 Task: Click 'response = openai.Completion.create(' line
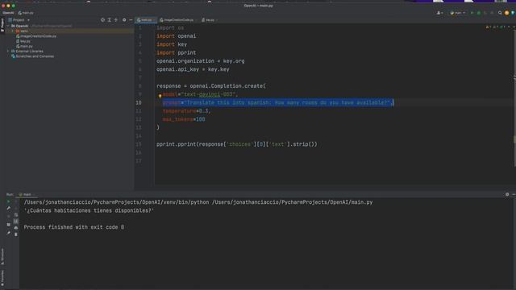[x=211, y=86]
